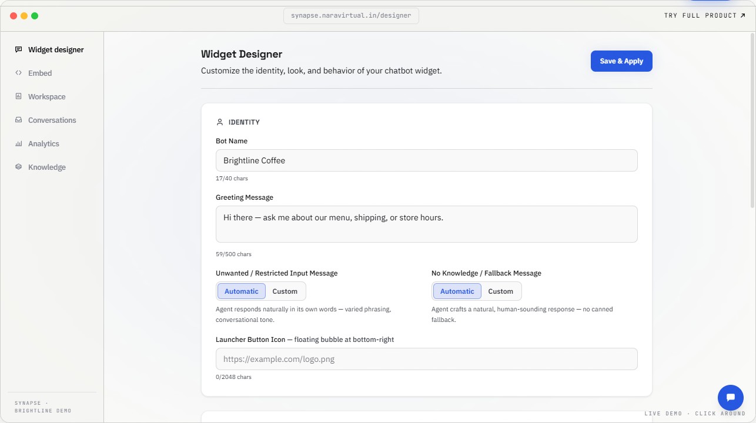Viewport: 756px width, 423px height.
Task: Click the green maximize window dot
Action: [35, 16]
